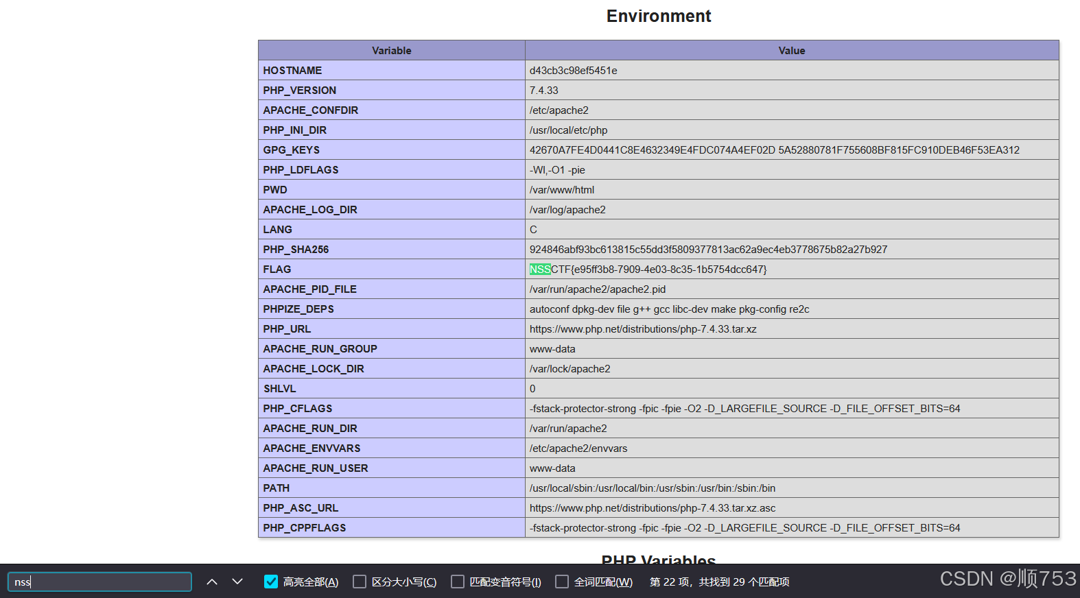Click the PHP_CFLAGS value cell
Viewport: 1080px width, 598px height.
coord(792,409)
